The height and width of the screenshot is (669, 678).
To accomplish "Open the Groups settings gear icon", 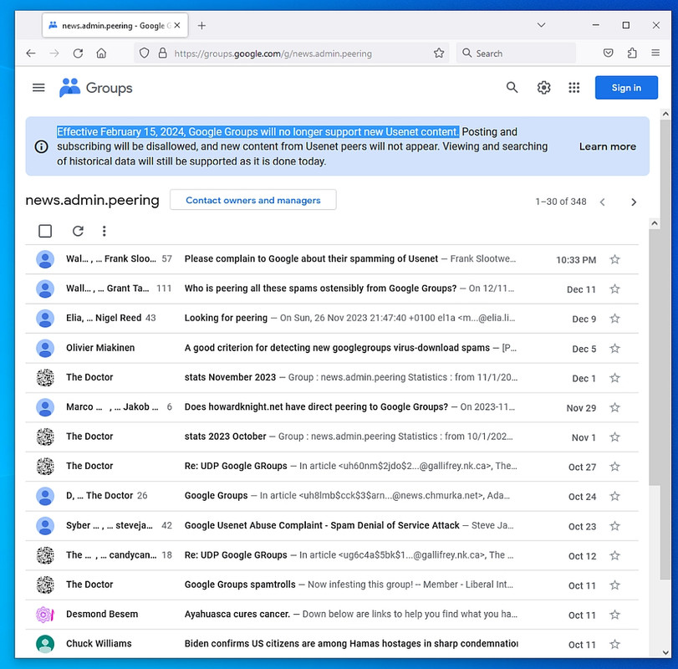I will point(543,88).
